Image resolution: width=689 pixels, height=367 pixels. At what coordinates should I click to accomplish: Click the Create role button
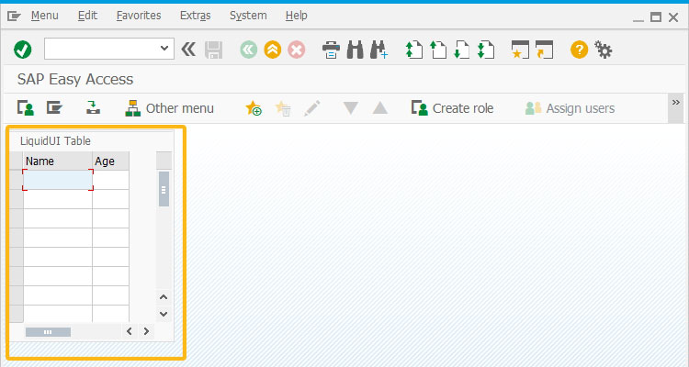(452, 108)
